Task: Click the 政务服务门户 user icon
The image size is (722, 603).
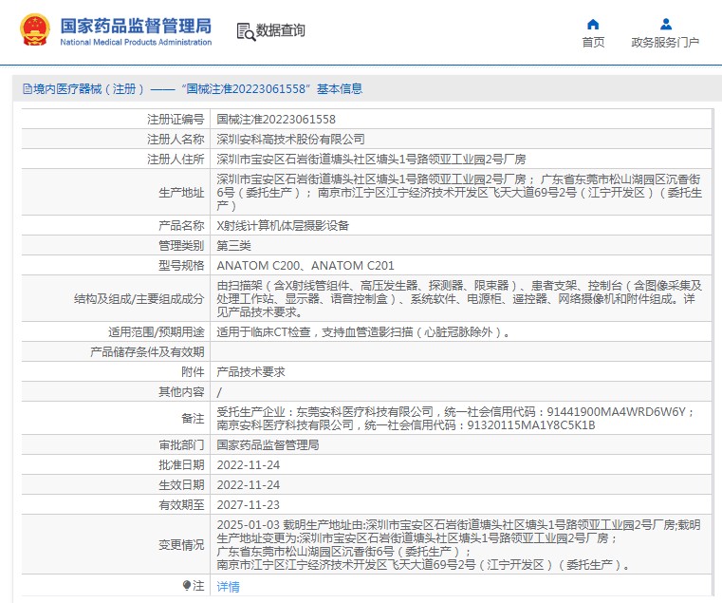Action: (666, 24)
